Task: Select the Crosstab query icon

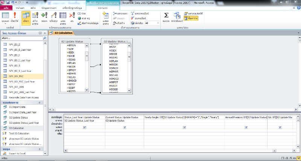Action: click(63, 17)
